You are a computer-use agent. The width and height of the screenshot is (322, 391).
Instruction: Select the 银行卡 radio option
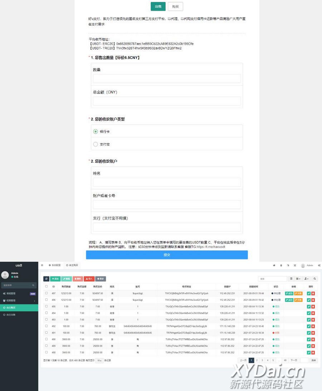(96, 131)
